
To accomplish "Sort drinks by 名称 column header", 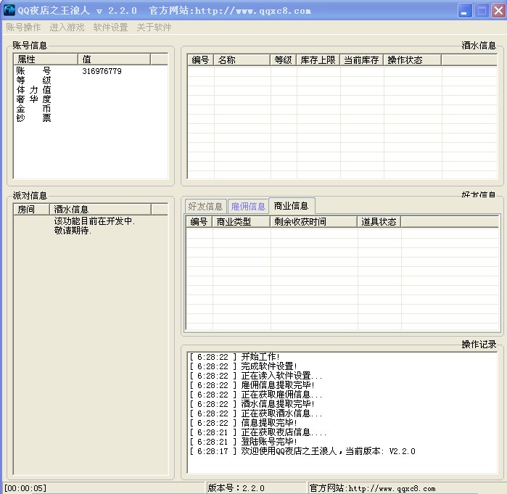I will (242, 60).
